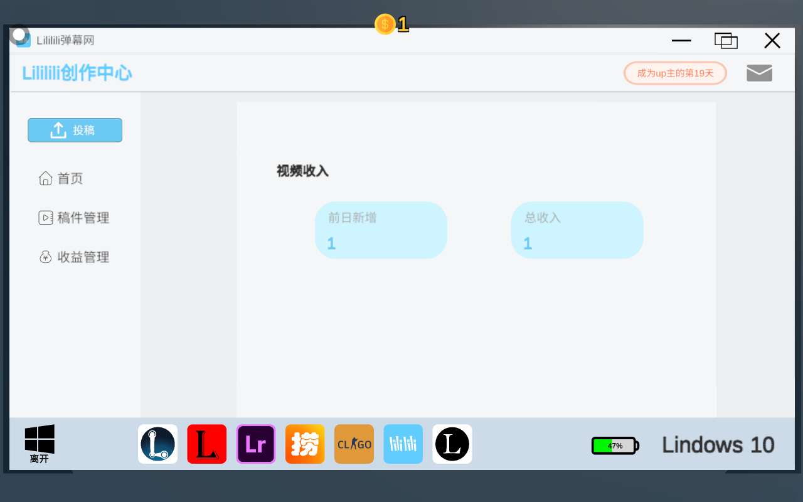This screenshot has width=803, height=502.
Task: Launch the CL:GO game icon
Action: point(354,444)
